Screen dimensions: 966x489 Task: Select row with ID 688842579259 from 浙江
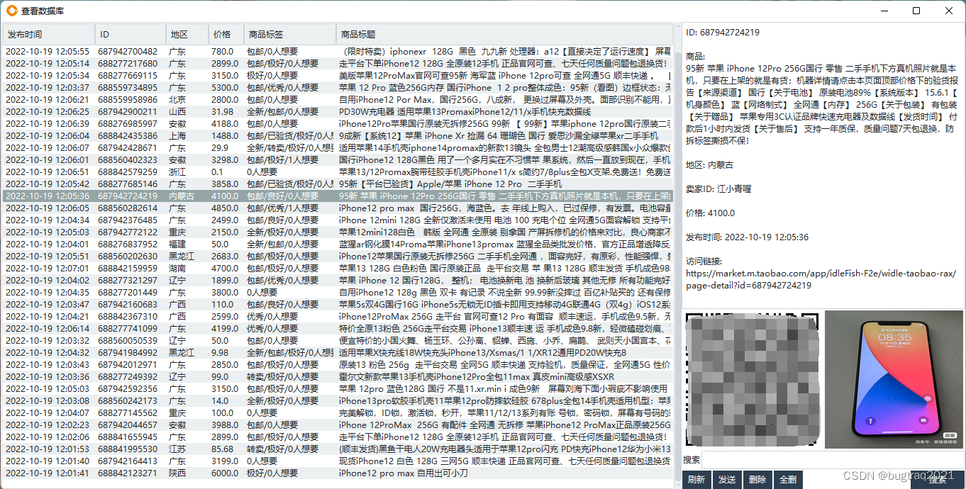[x=337, y=172]
